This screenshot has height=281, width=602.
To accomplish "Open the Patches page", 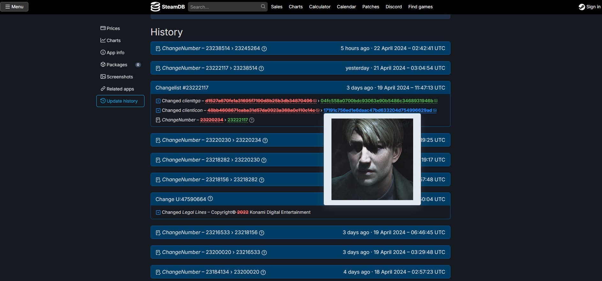I will [371, 7].
